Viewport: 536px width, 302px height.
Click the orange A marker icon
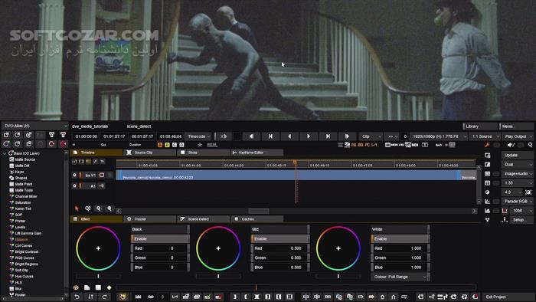coord(160,145)
